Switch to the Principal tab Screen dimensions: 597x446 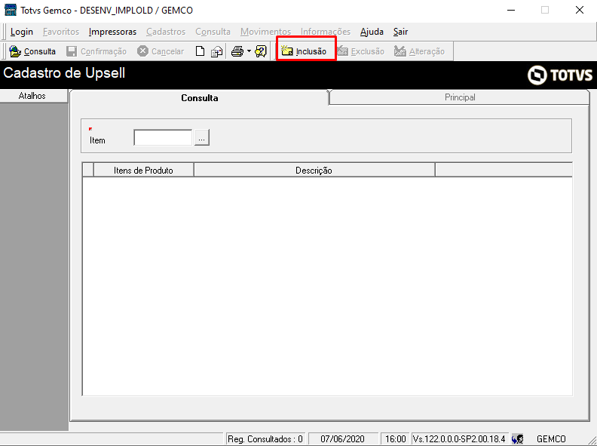tap(460, 97)
